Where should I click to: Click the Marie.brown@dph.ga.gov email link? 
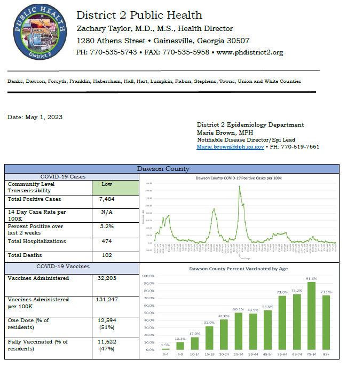point(230,147)
